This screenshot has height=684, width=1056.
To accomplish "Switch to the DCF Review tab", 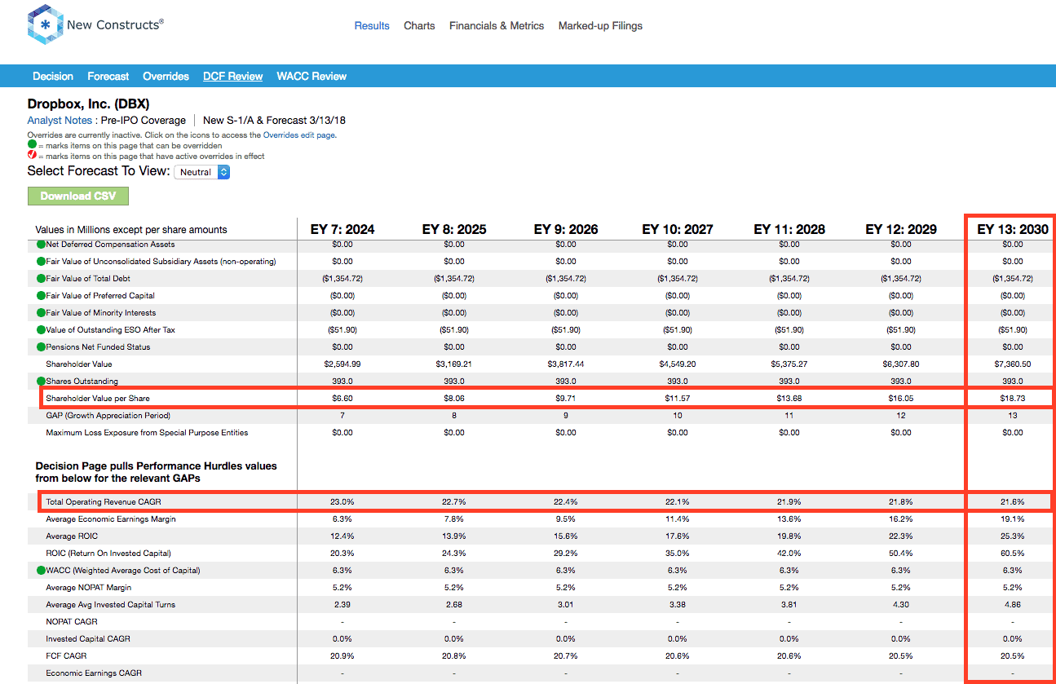I will (x=233, y=76).
